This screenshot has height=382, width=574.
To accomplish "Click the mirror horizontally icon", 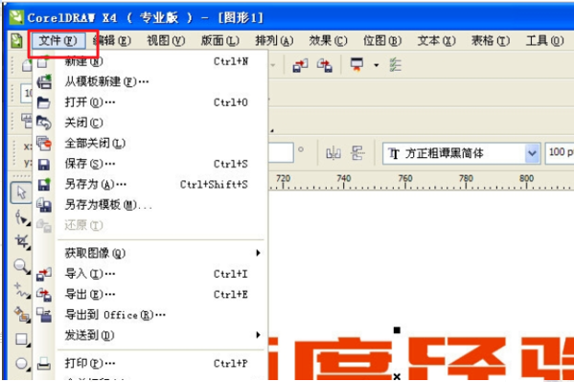I will click(x=333, y=153).
